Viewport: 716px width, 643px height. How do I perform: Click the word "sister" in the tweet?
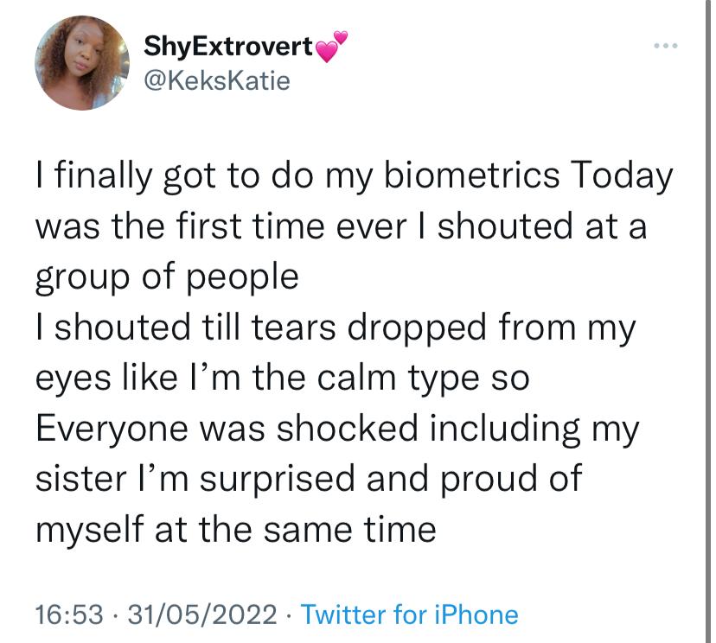click(80, 479)
